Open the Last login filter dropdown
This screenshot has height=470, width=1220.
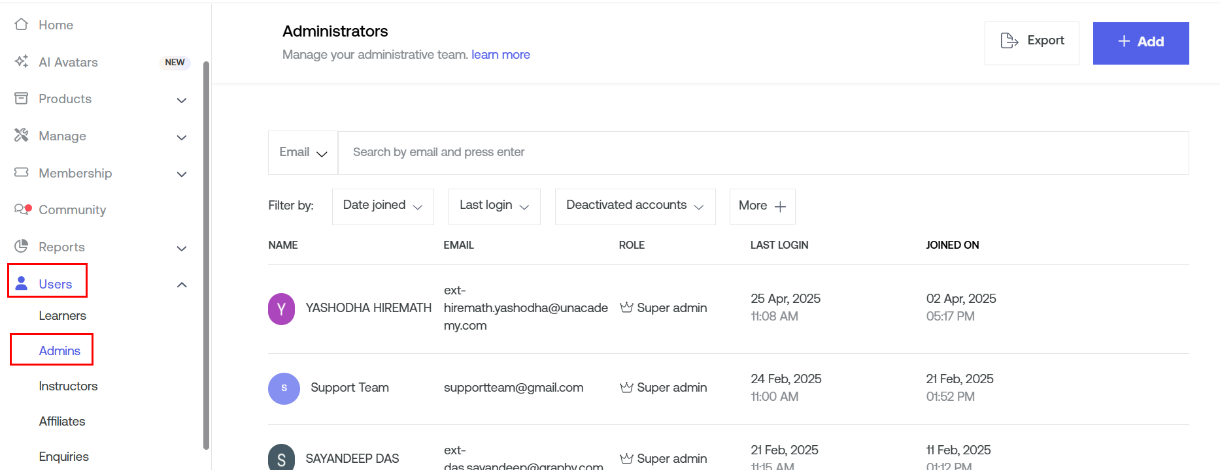[494, 206]
